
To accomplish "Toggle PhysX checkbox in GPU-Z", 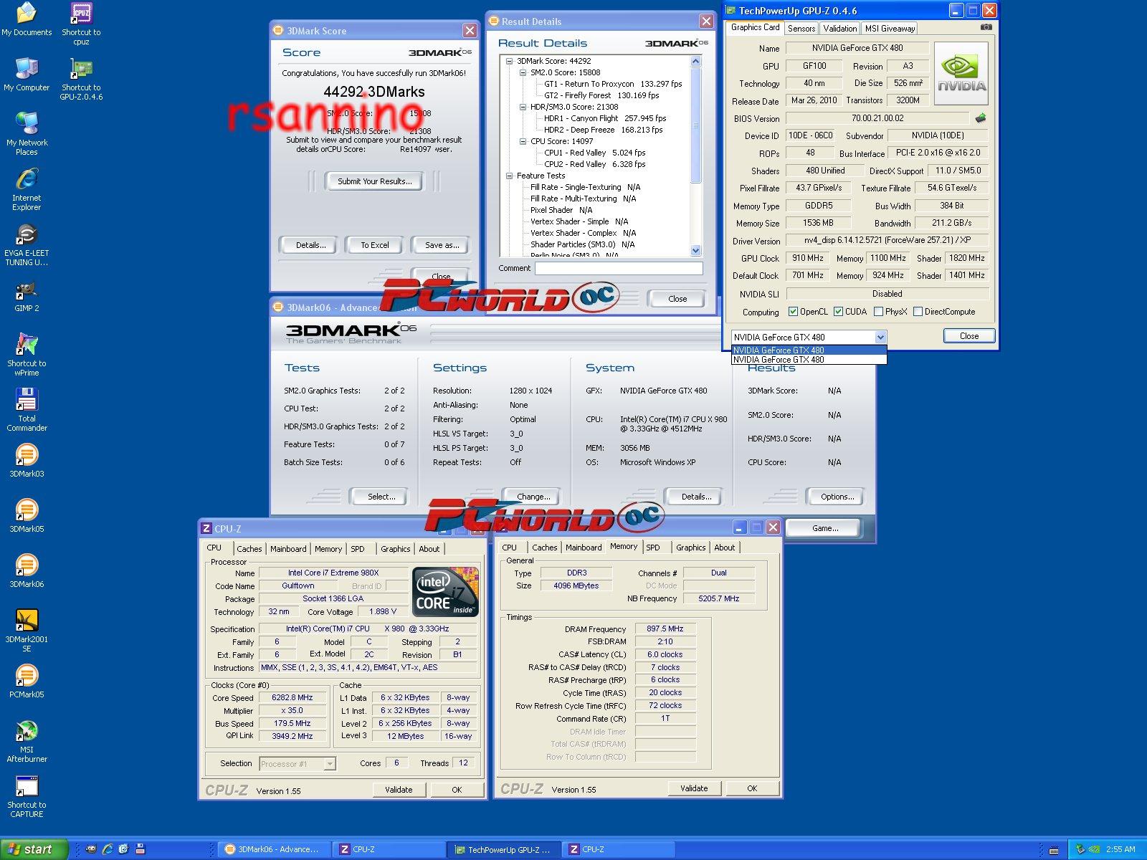I will click(x=878, y=312).
